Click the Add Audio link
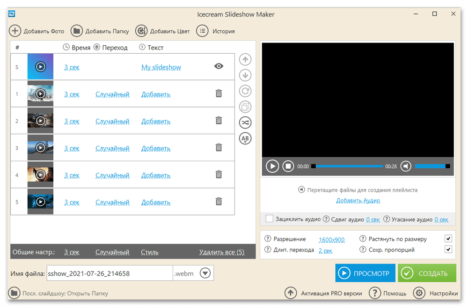The height and width of the screenshot is (307, 468). [x=358, y=200]
